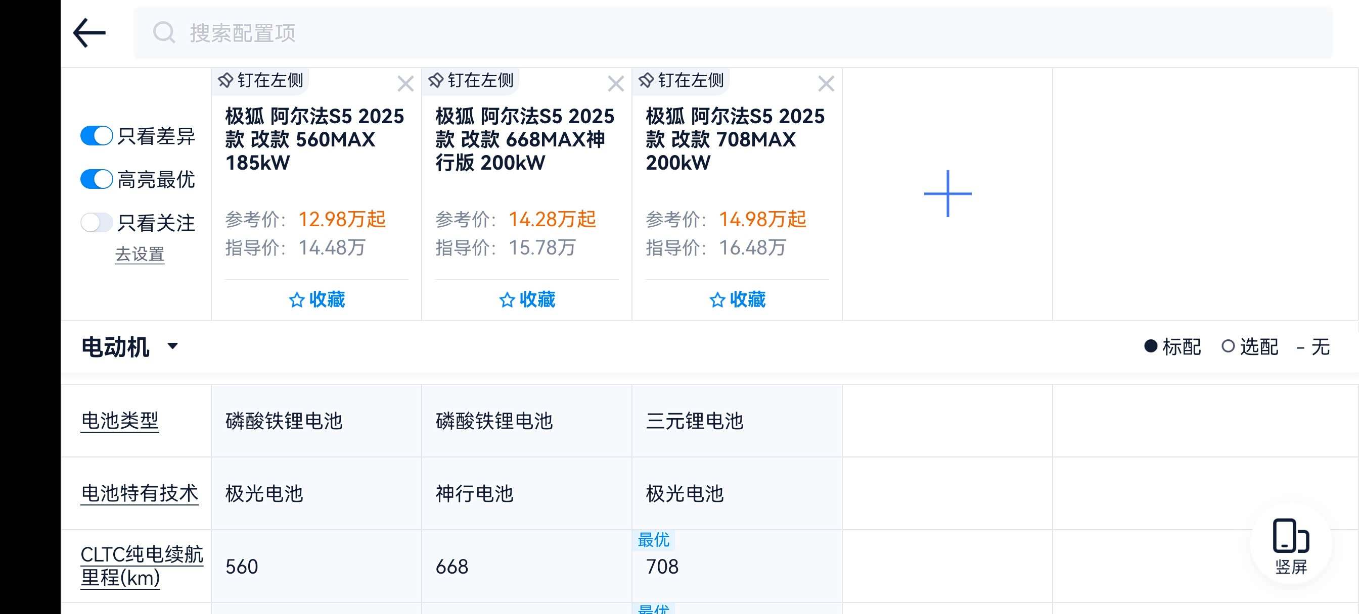
Task: Open the 电池特有技术 term explanation
Action: point(139,493)
